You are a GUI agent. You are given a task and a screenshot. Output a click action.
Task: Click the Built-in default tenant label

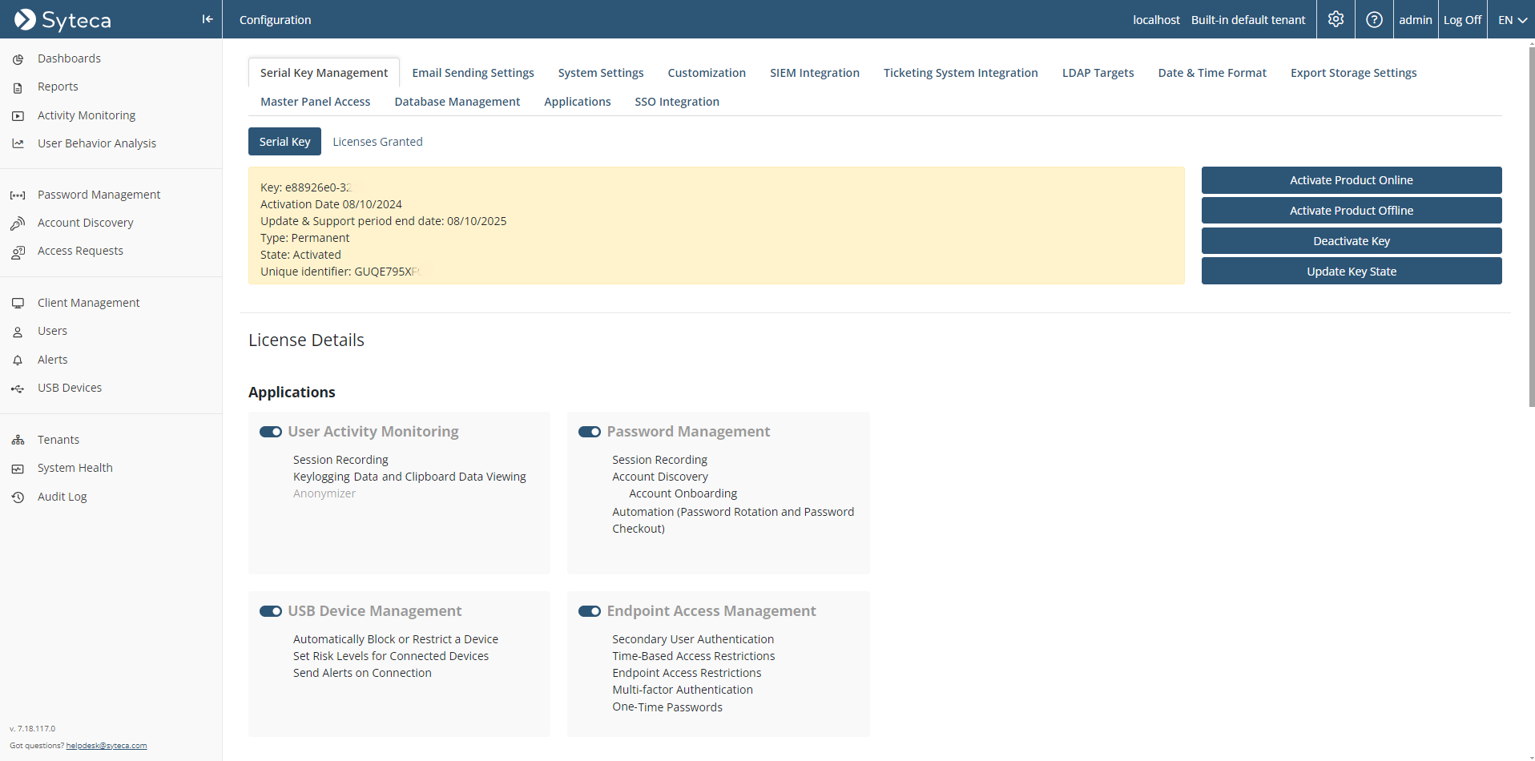pos(1248,19)
